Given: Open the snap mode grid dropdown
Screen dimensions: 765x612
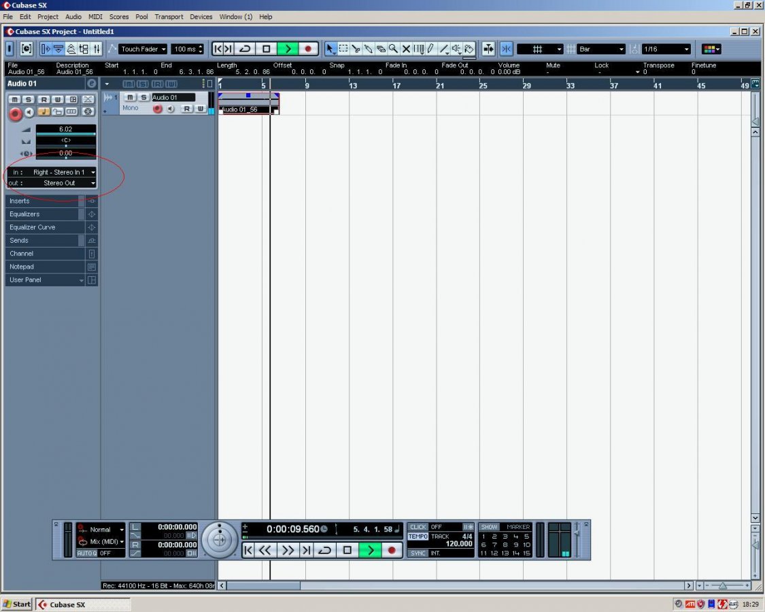Looking at the screenshot, I should click(x=540, y=49).
